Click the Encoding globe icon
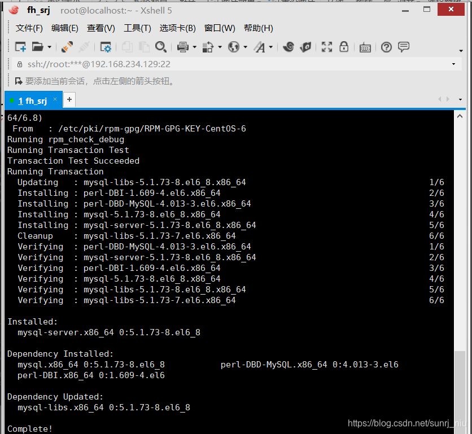The height and width of the screenshot is (434, 472). click(x=234, y=47)
